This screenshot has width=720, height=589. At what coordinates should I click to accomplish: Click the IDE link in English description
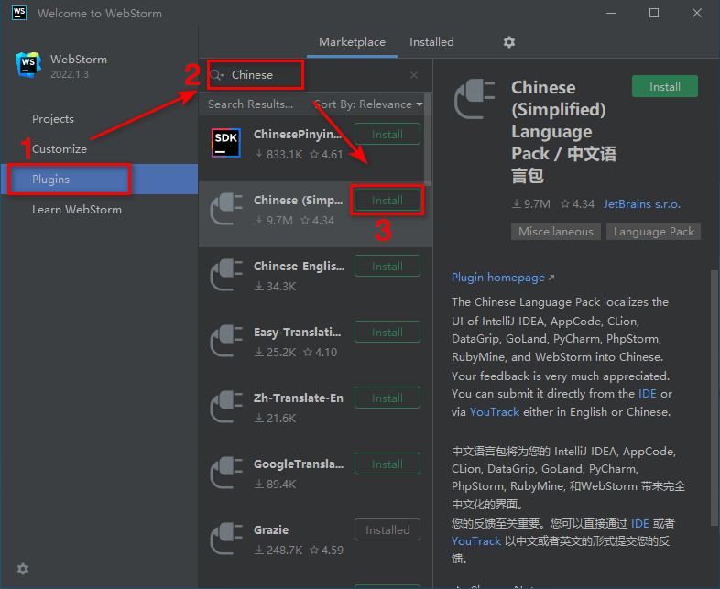[x=647, y=394]
